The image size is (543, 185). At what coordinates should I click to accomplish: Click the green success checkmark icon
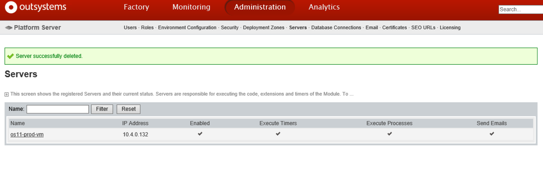[x=11, y=56]
